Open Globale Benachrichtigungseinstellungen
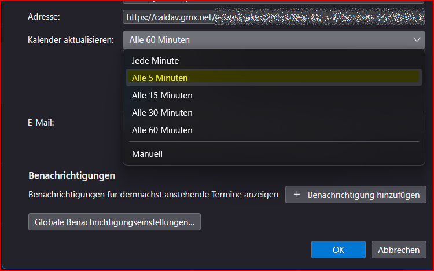 [x=115, y=222]
